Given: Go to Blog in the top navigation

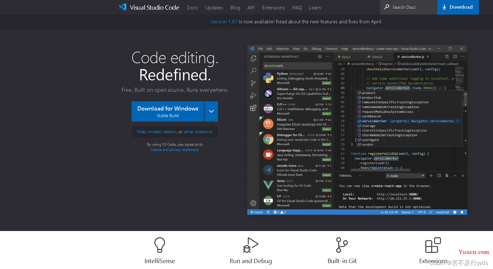Looking at the screenshot, I should tap(235, 7).
